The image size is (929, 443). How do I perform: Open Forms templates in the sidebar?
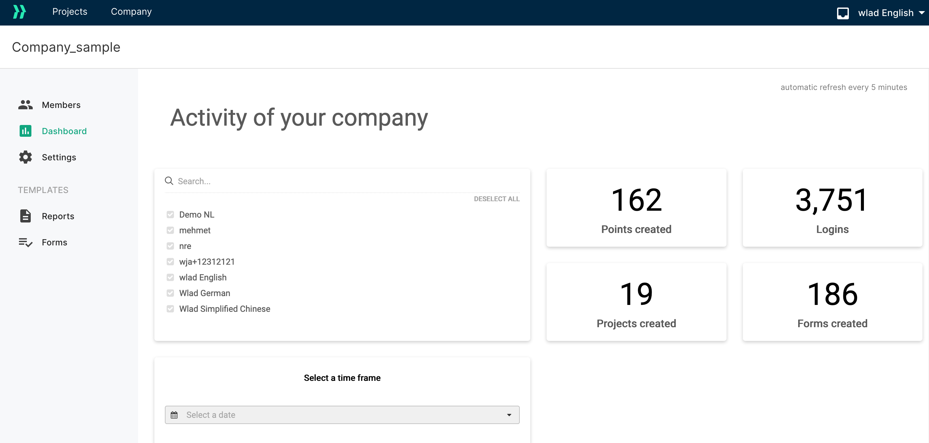tap(54, 242)
